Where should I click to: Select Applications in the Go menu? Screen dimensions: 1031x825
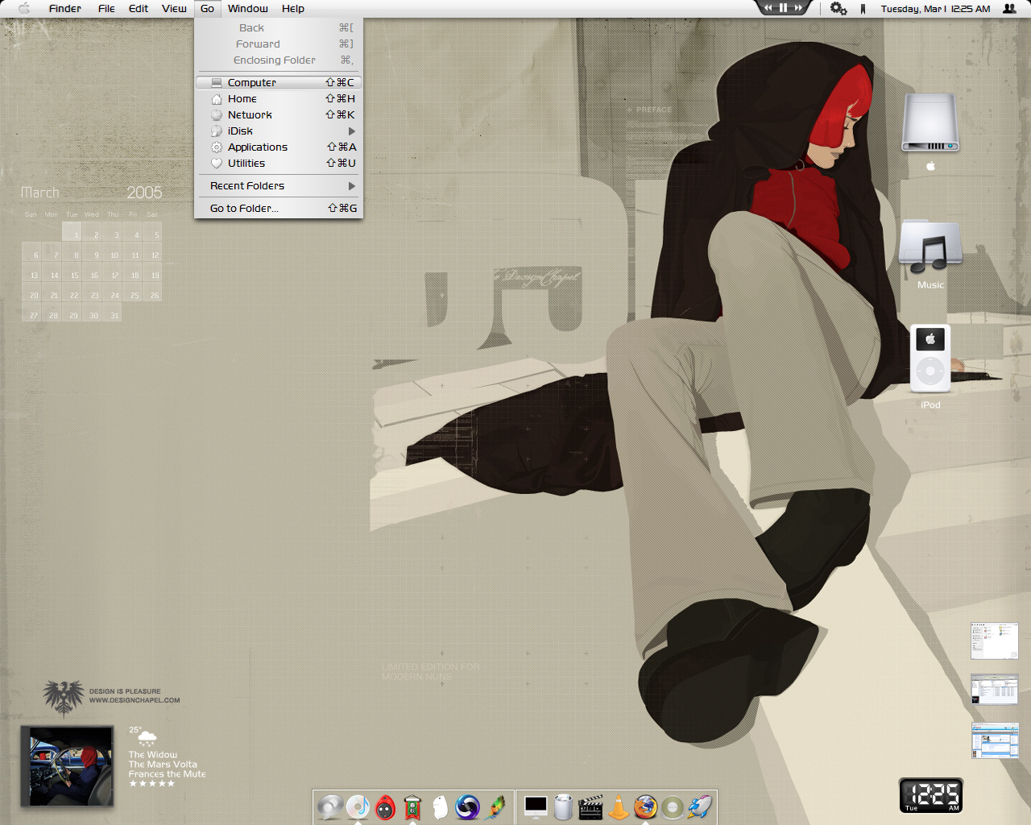(279, 147)
